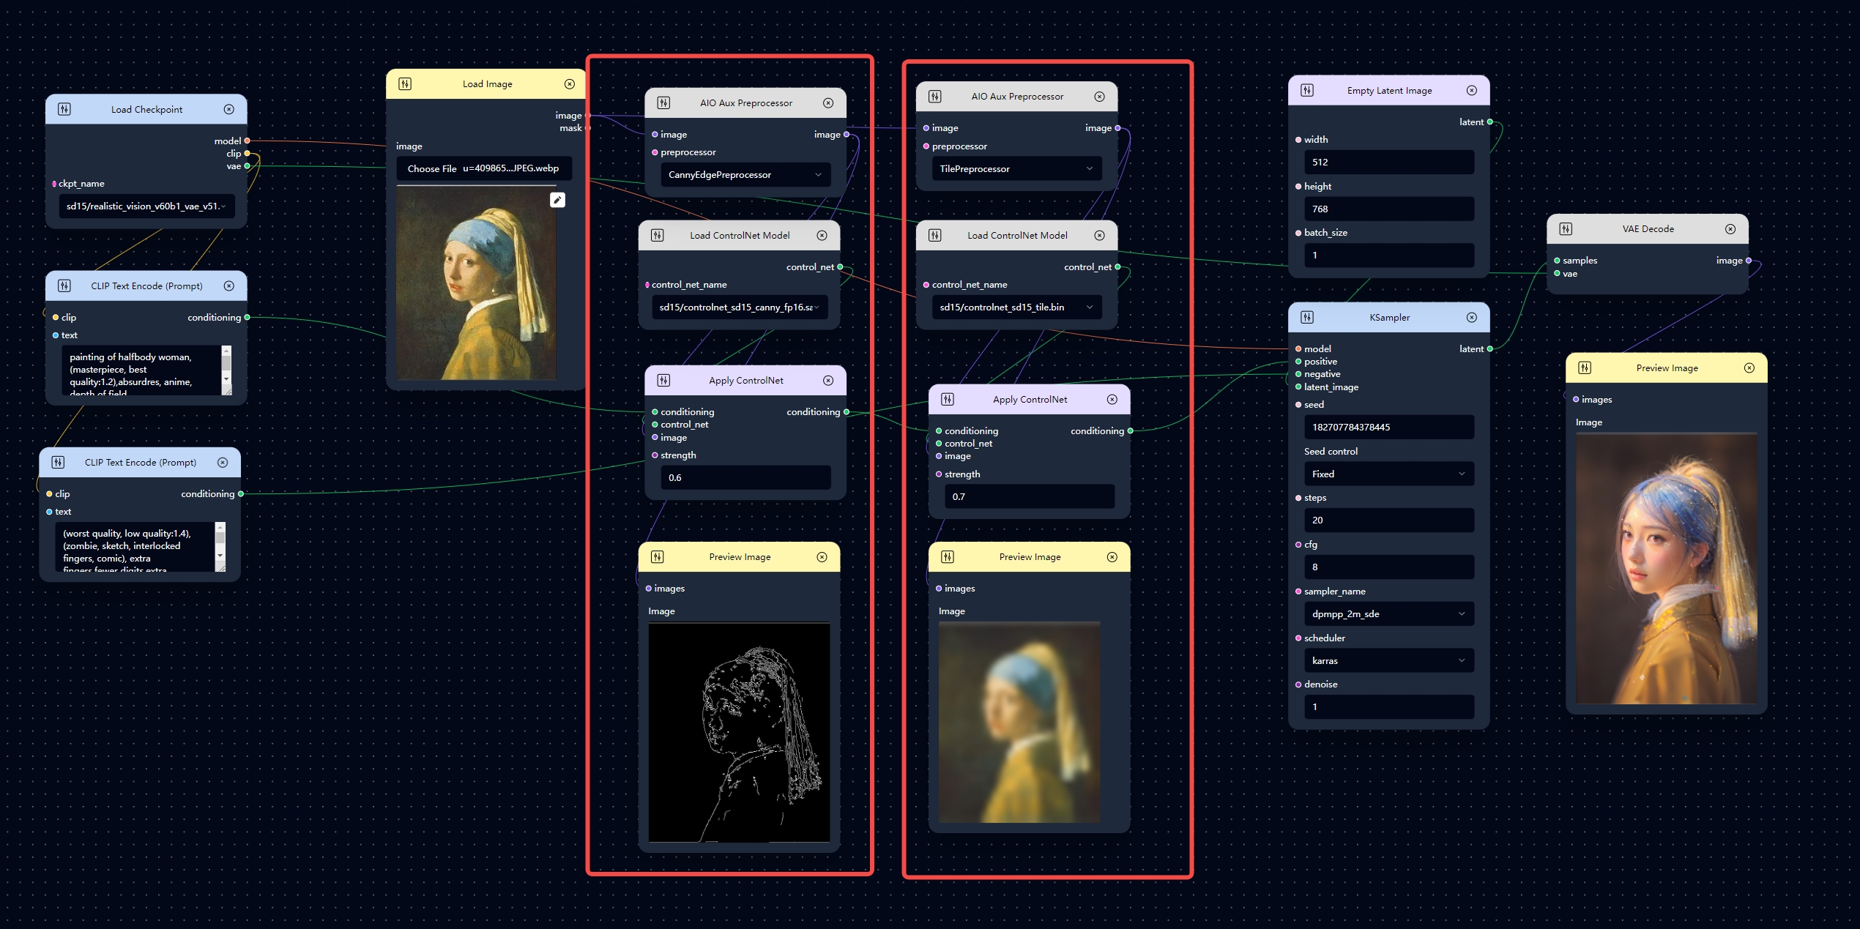
Task: Click the Choose File button in Load Image
Action: click(x=432, y=168)
